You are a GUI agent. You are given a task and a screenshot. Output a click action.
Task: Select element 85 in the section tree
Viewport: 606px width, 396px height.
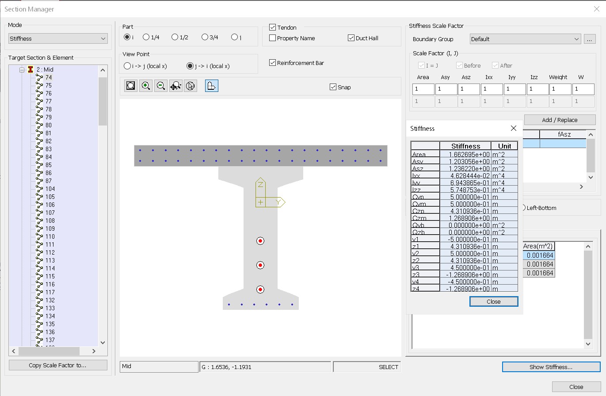[48, 165]
